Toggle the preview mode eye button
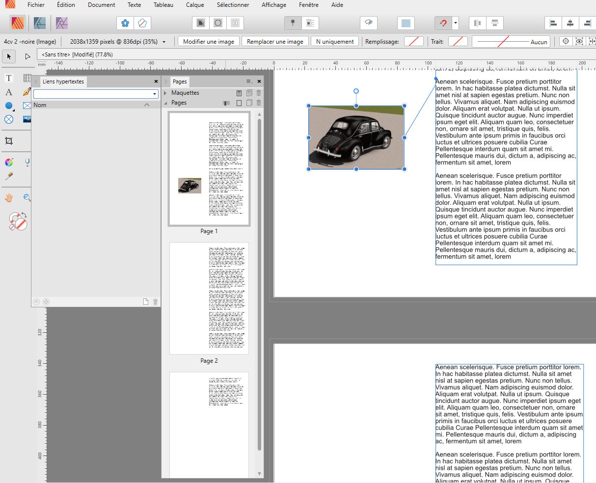The width and height of the screenshot is (596, 483). 369,23
